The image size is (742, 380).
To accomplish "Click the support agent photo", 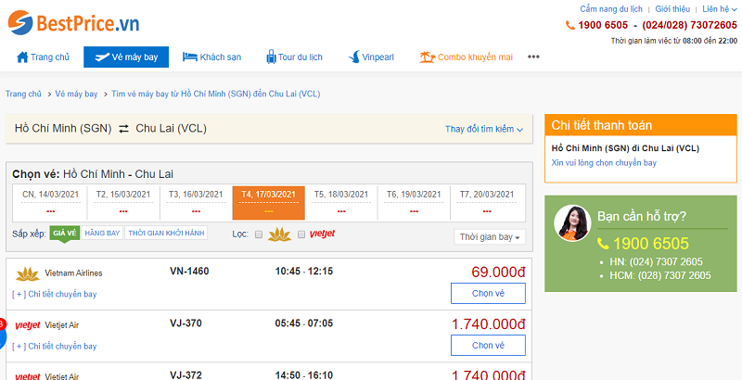I will [x=572, y=222].
